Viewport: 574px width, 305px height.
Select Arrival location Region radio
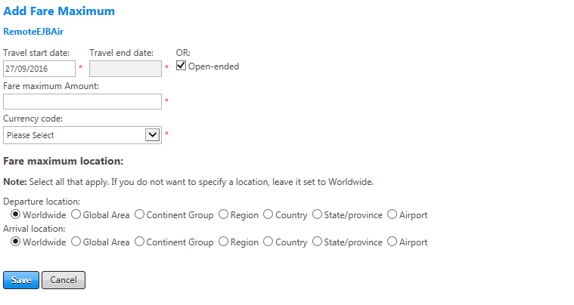coord(223,242)
